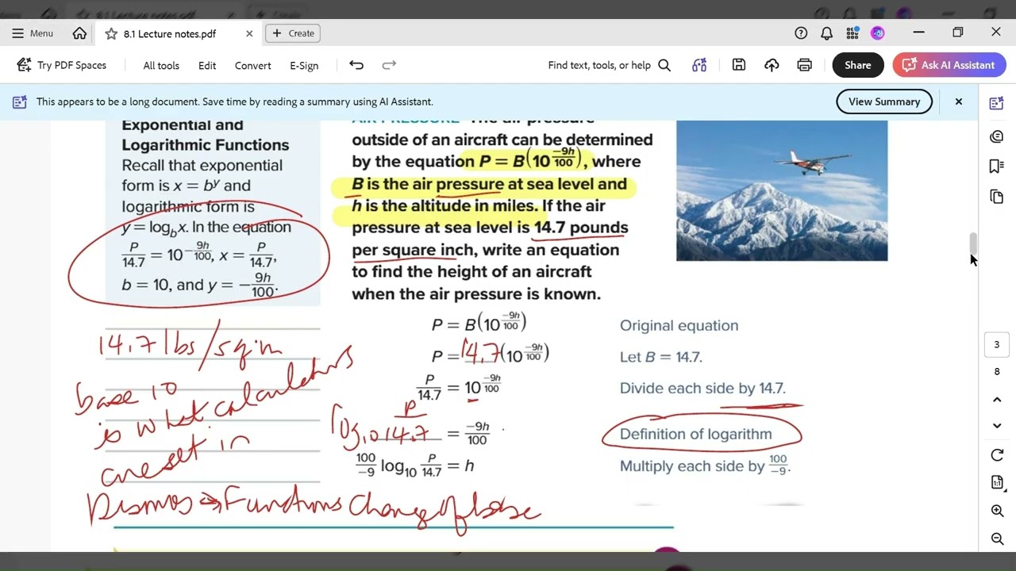
Task: Click the heading 'Logarithmic Functions'
Action: (x=206, y=145)
